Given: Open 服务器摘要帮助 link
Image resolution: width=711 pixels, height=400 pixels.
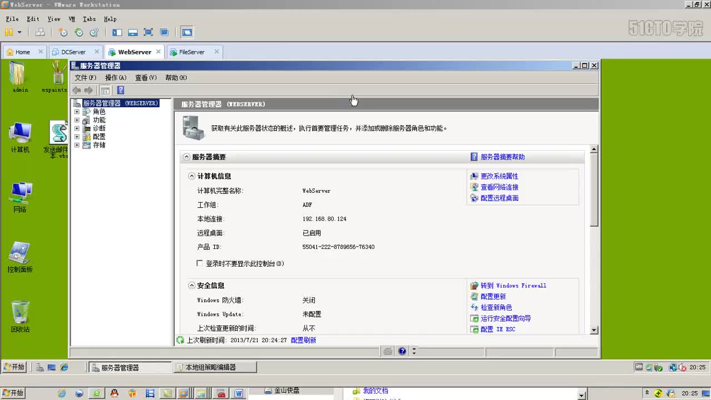Looking at the screenshot, I should (x=502, y=157).
